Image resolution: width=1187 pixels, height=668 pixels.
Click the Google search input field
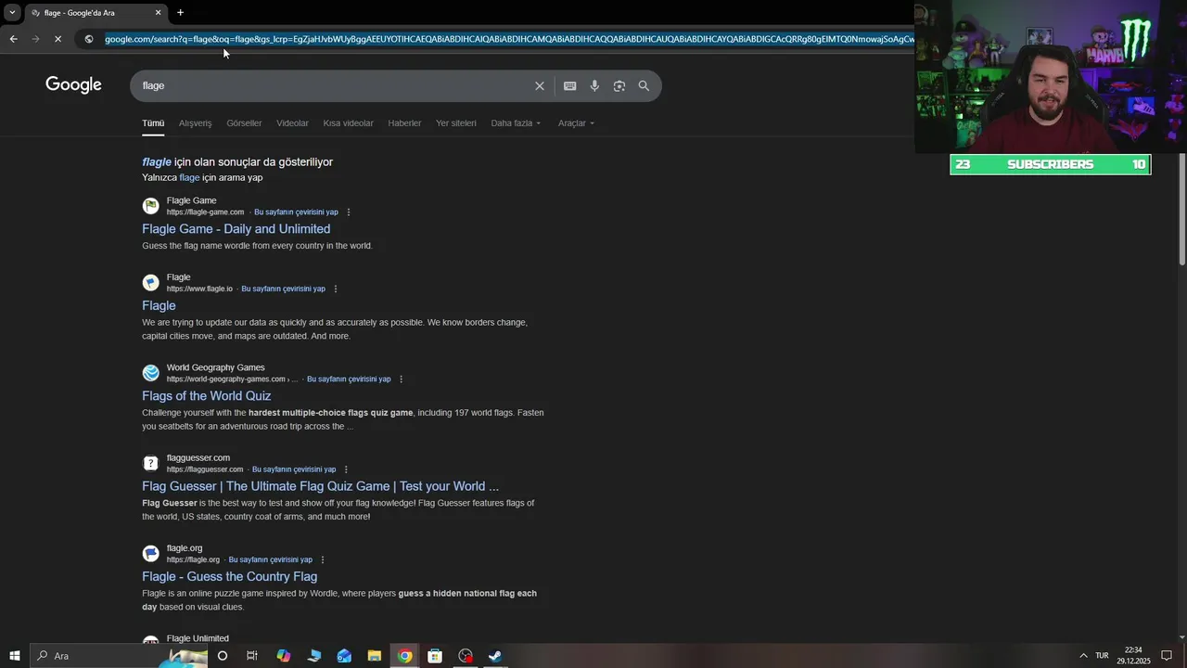coord(334,85)
